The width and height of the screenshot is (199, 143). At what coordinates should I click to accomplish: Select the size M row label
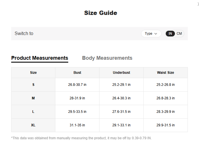tap(33, 98)
